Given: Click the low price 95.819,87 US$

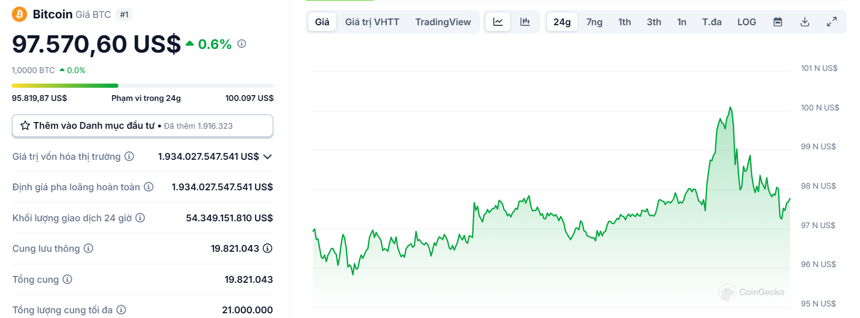Looking at the screenshot, I should pyautogui.click(x=39, y=98).
